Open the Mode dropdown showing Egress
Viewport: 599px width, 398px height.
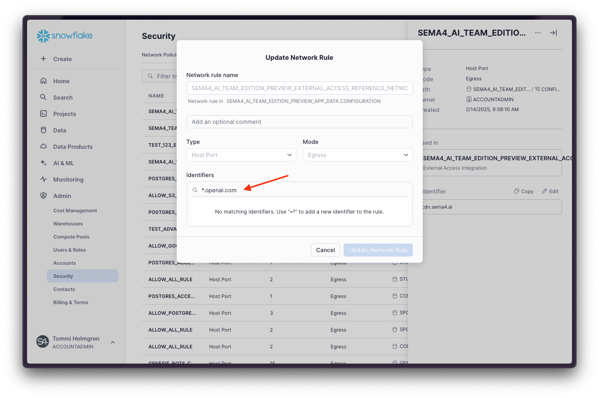pos(358,155)
